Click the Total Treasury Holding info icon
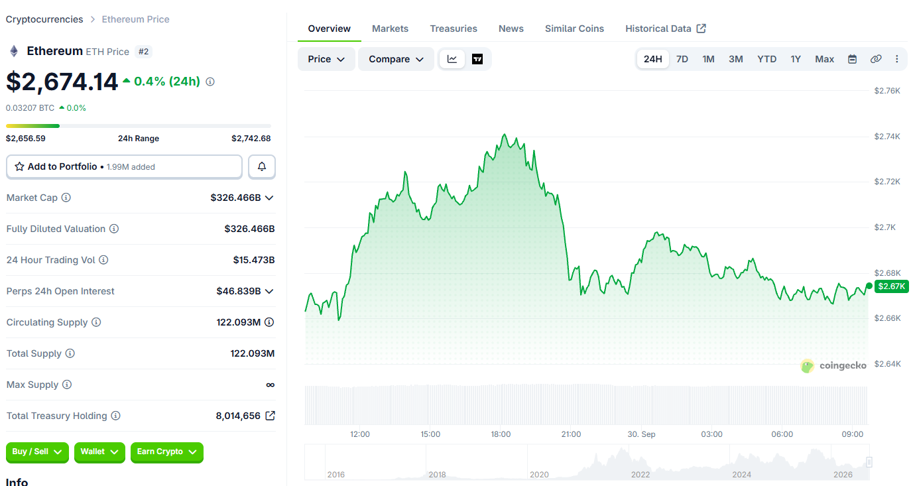Screen dimensions: 913x486 [x=115, y=416]
